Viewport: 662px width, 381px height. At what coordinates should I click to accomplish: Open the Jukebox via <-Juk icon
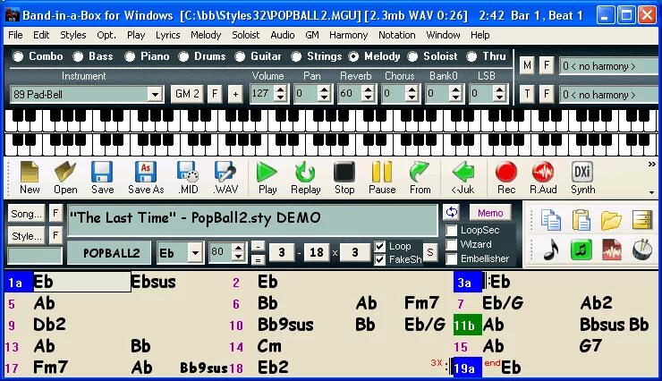tap(463, 173)
